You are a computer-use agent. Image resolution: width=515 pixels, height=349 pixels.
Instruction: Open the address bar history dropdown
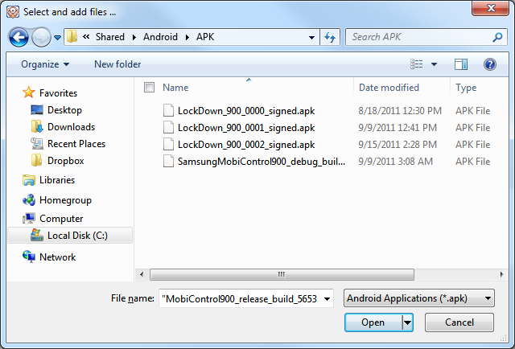click(x=311, y=38)
